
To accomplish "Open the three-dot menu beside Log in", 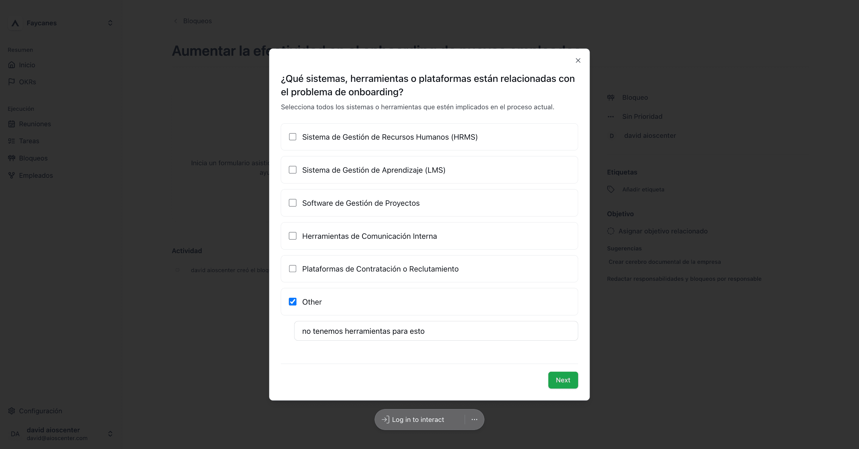I will [474, 420].
